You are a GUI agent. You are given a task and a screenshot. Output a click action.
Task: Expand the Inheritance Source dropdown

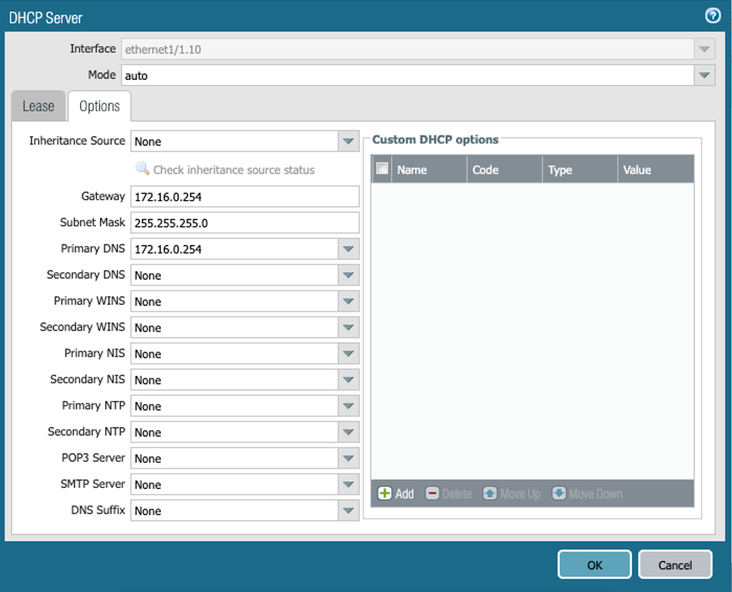click(348, 141)
